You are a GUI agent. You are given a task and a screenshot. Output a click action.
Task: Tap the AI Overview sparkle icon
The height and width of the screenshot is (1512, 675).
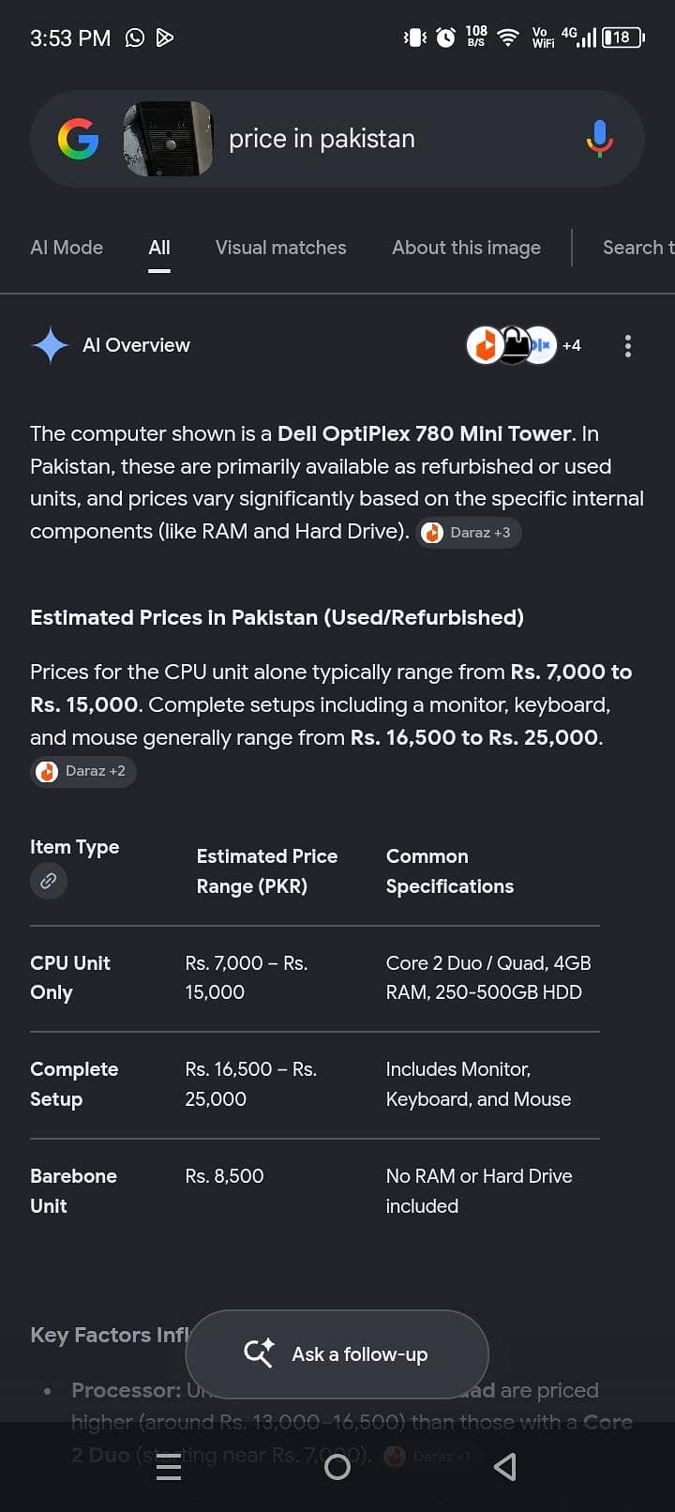coord(50,345)
